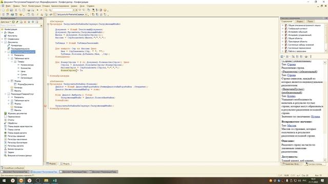Open the Сервис menu
Viewport: 328px width, 184px height.
tap(74, 6)
